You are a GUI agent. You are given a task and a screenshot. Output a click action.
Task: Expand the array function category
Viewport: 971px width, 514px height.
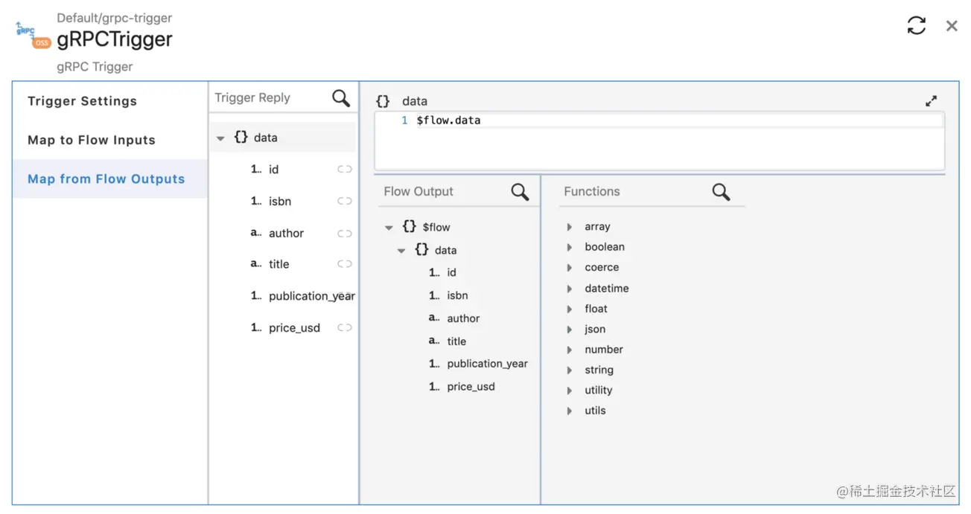[570, 227]
